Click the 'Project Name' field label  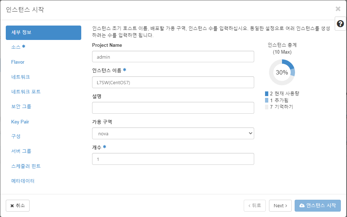pyautogui.click(x=107, y=45)
